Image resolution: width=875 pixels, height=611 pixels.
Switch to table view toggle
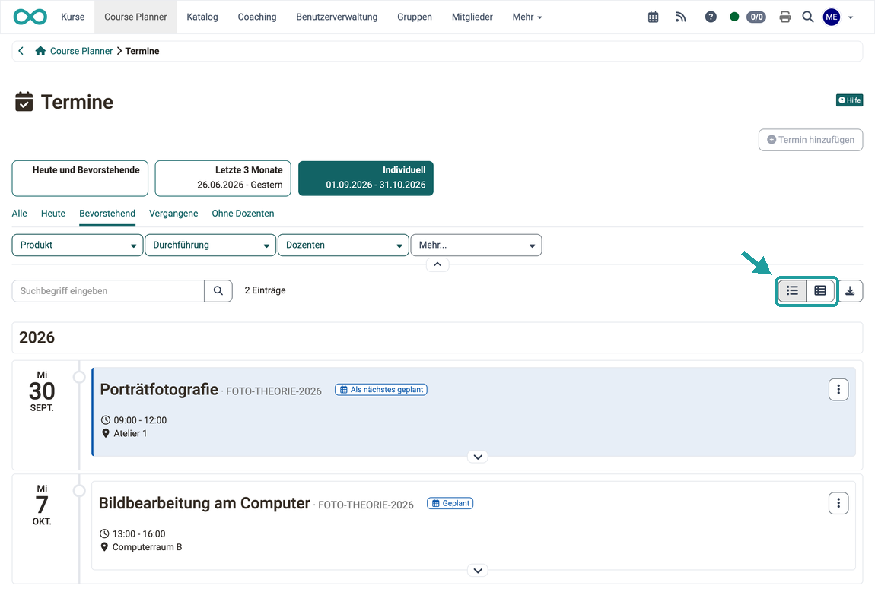point(819,291)
